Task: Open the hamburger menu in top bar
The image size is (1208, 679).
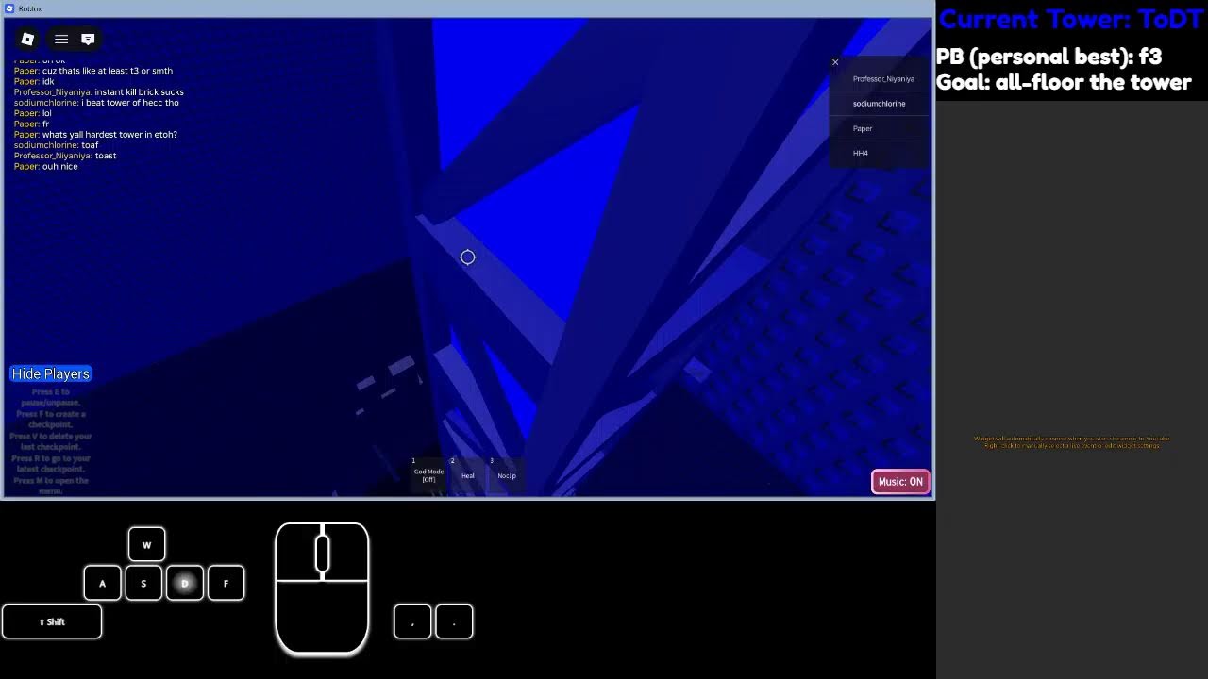Action: pyautogui.click(x=61, y=39)
